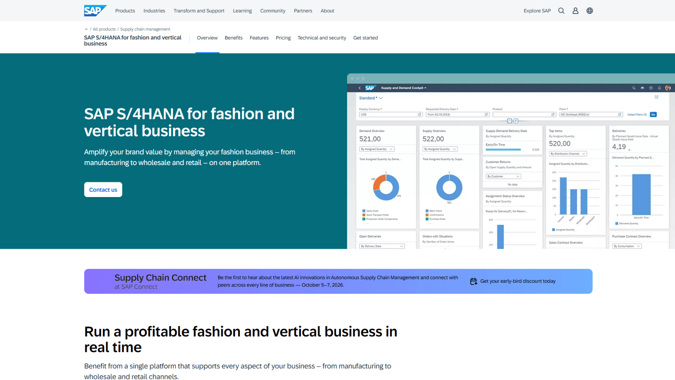The width and height of the screenshot is (675, 380).
Task: Click the Contact us button
Action: click(103, 190)
